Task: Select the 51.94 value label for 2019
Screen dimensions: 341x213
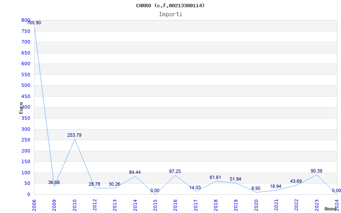Action: [x=236, y=179]
